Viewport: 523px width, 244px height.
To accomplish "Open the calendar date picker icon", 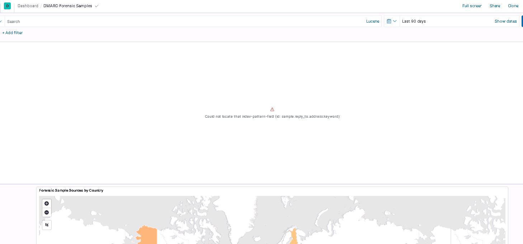I will tap(389, 21).
